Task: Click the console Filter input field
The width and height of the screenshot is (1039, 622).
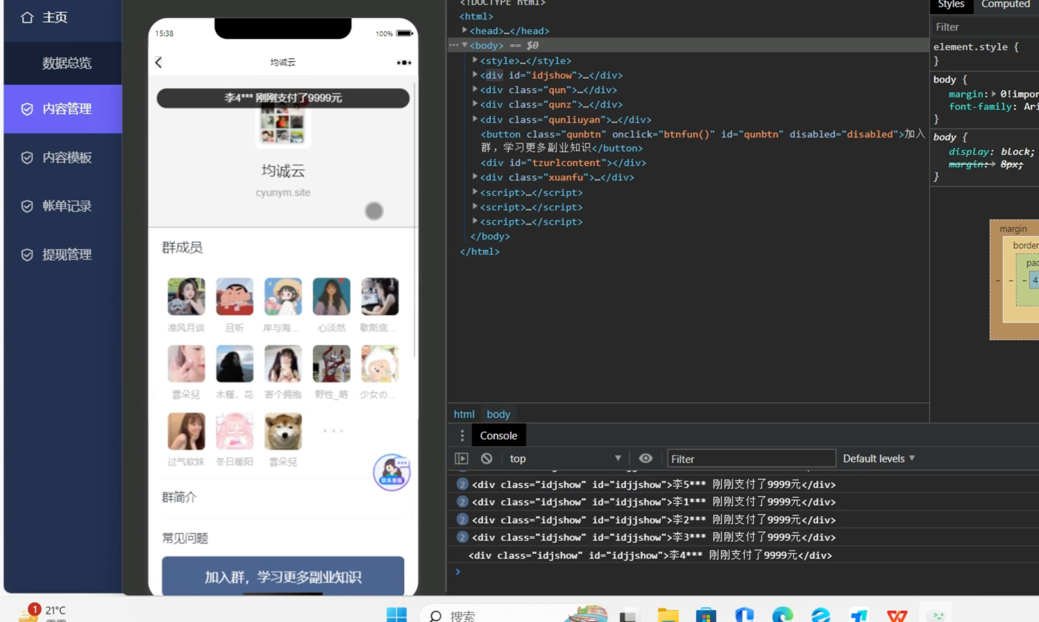Action: click(751, 459)
